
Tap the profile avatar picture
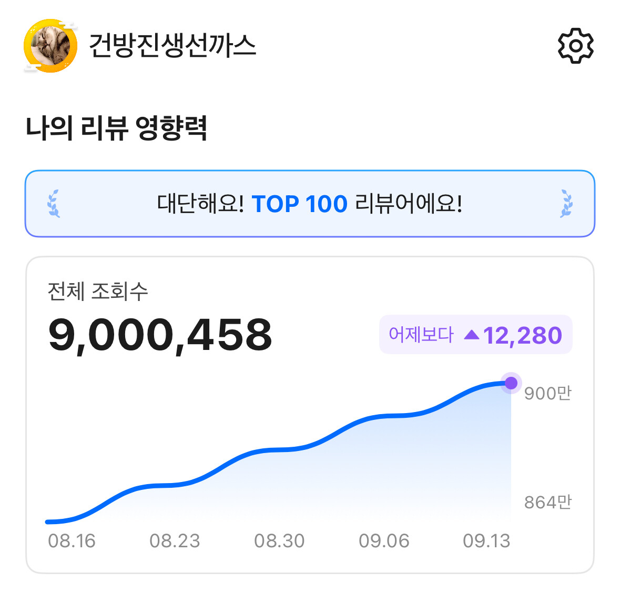pyautogui.click(x=50, y=46)
